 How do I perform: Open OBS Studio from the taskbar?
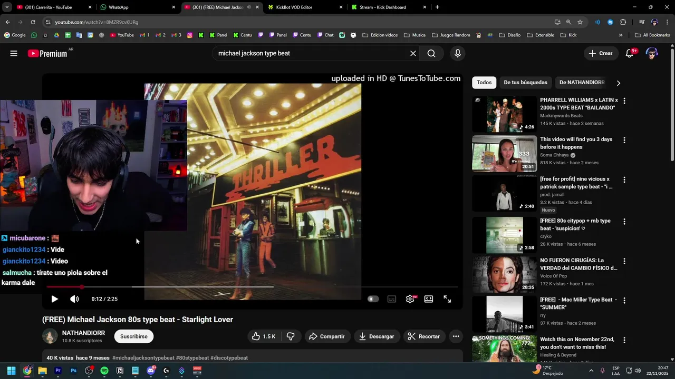[x=89, y=371]
